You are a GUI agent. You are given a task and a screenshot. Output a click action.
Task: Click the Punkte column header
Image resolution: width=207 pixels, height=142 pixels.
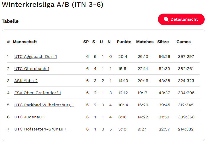point(124,42)
